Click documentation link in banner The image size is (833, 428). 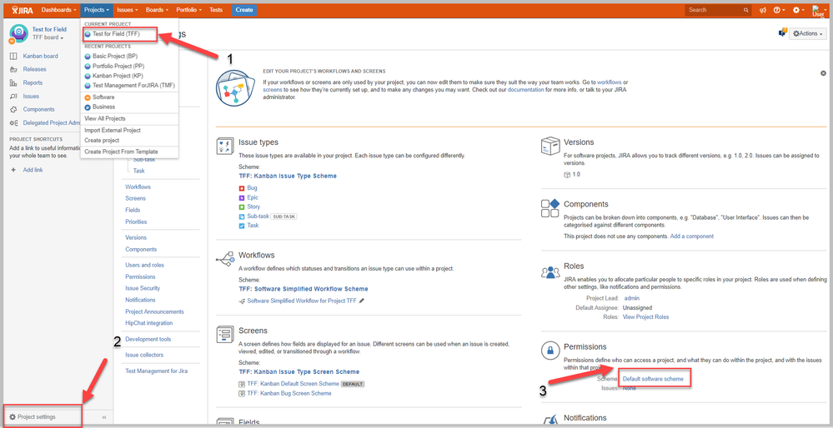click(526, 90)
